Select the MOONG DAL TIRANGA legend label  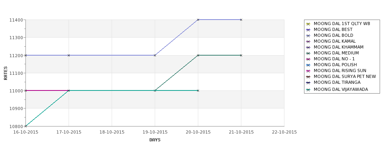(337, 82)
